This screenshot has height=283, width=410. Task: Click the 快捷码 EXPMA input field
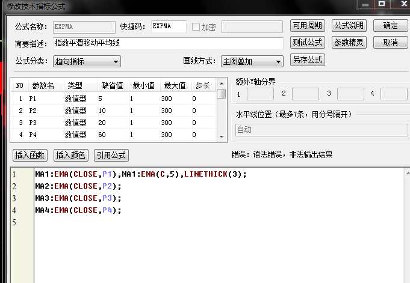tap(168, 26)
